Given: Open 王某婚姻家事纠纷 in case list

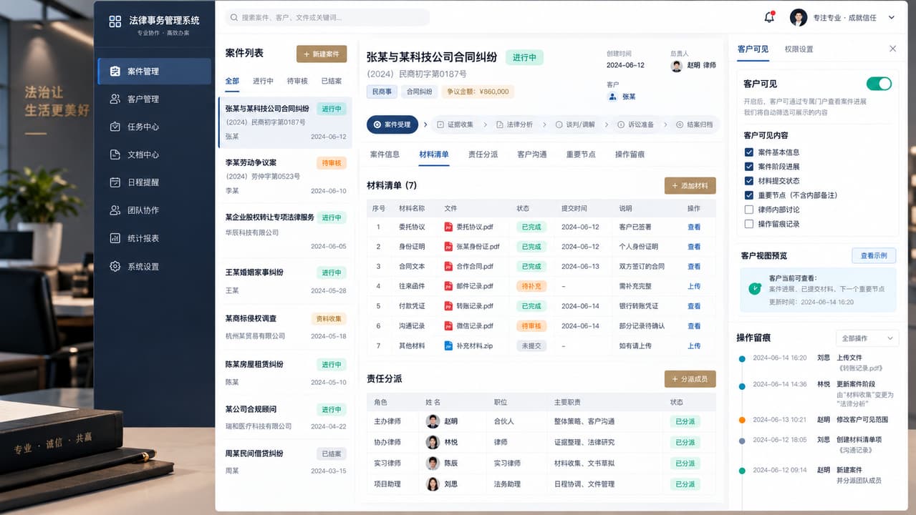Looking at the screenshot, I should (x=285, y=281).
